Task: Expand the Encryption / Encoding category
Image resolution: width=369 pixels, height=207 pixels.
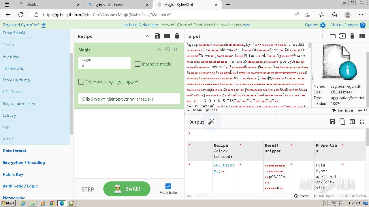Action: point(35,162)
